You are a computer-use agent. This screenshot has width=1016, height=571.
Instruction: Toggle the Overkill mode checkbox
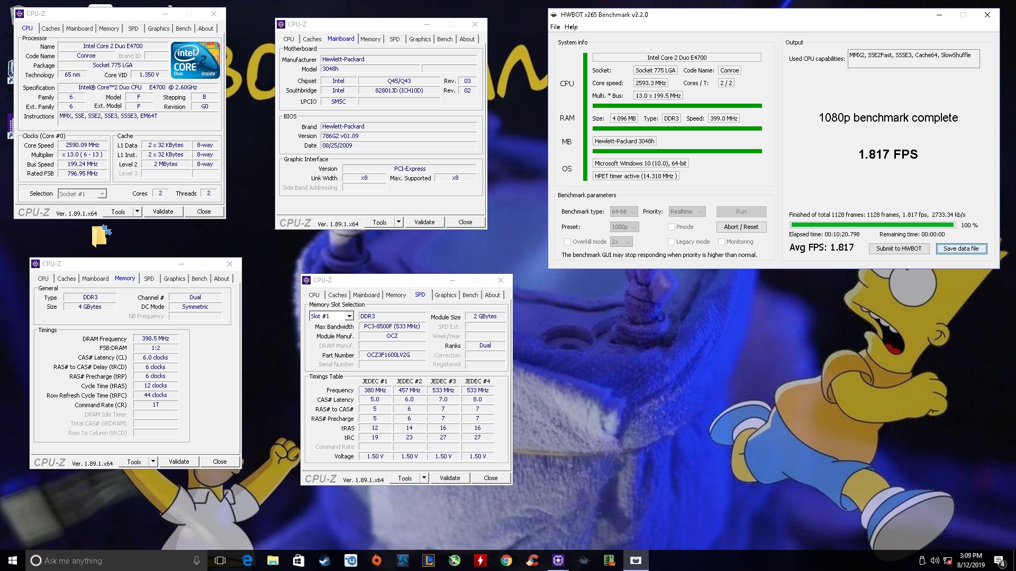[567, 242]
